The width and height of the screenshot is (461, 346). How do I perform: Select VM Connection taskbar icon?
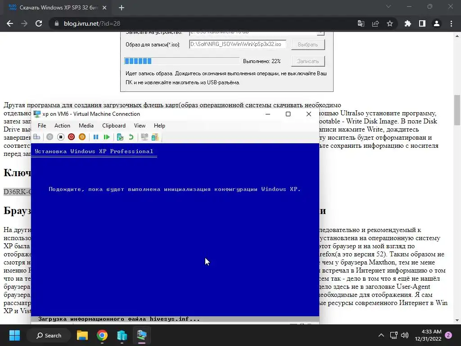(142, 335)
